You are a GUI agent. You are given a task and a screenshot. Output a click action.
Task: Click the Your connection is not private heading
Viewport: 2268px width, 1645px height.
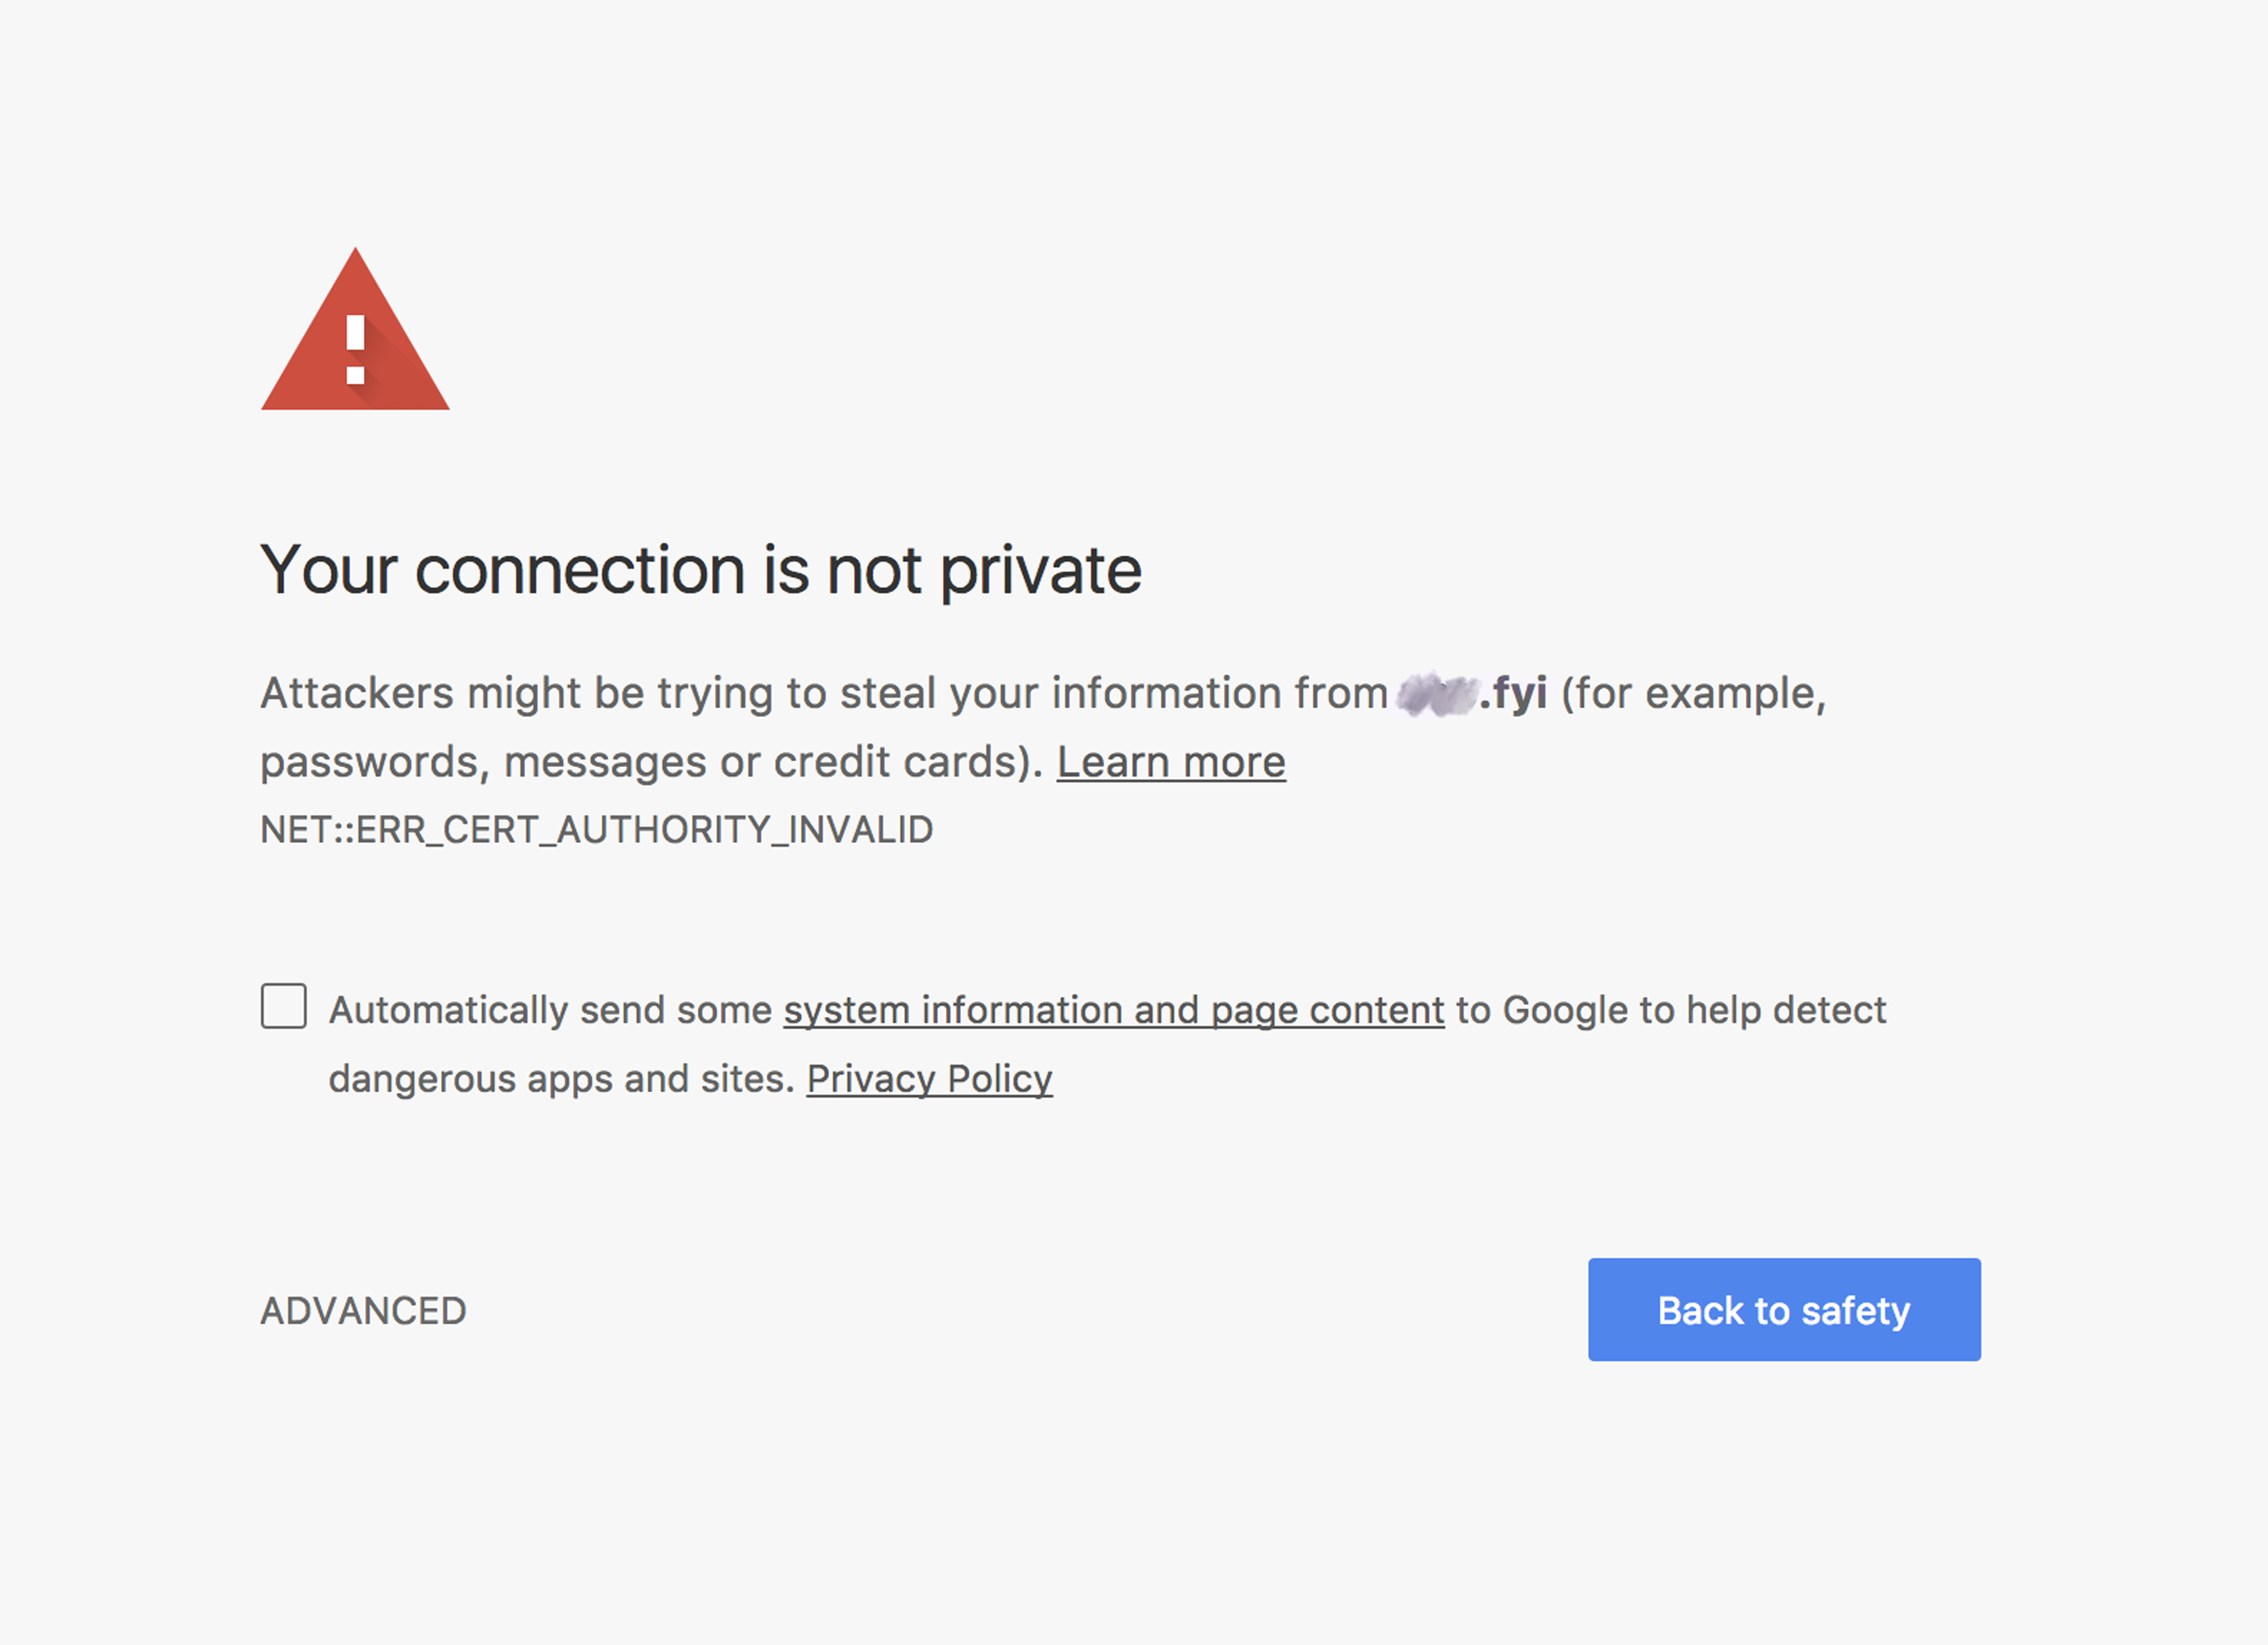(701, 571)
